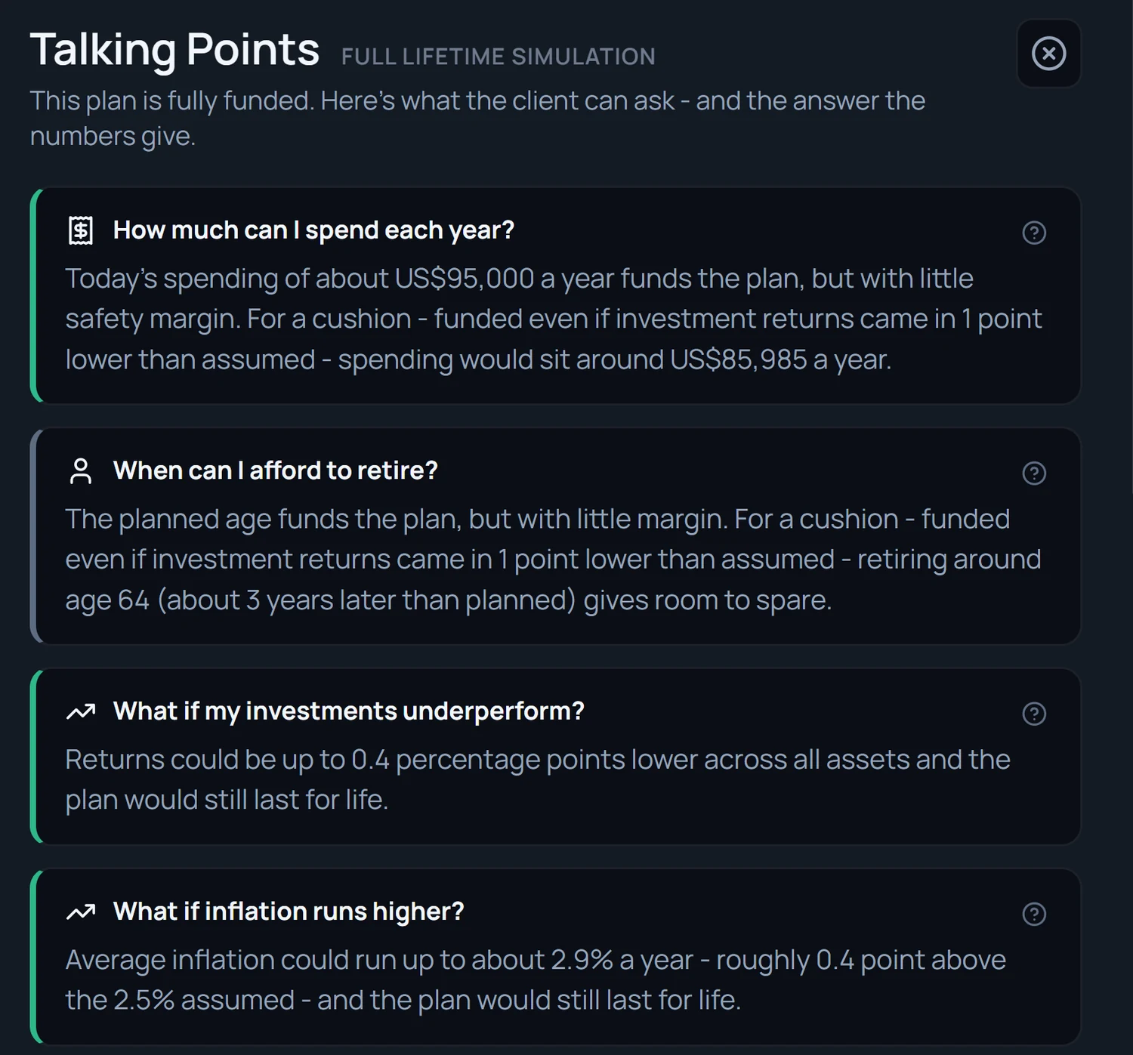
Task: Click the US$95,000 spending paragraph
Action: 554,319
